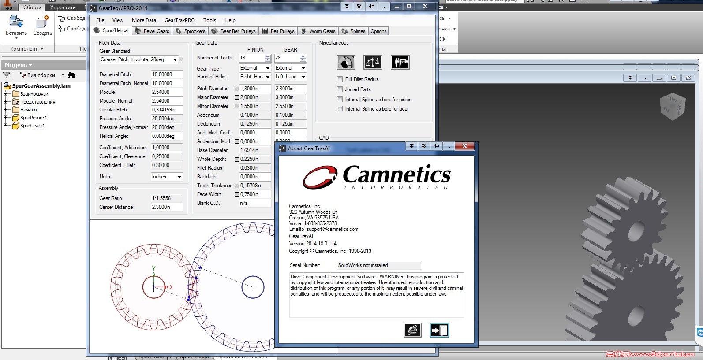Select the Сборка ribbon tab in Inventor
Screen dimensions: 703x360
33,7
